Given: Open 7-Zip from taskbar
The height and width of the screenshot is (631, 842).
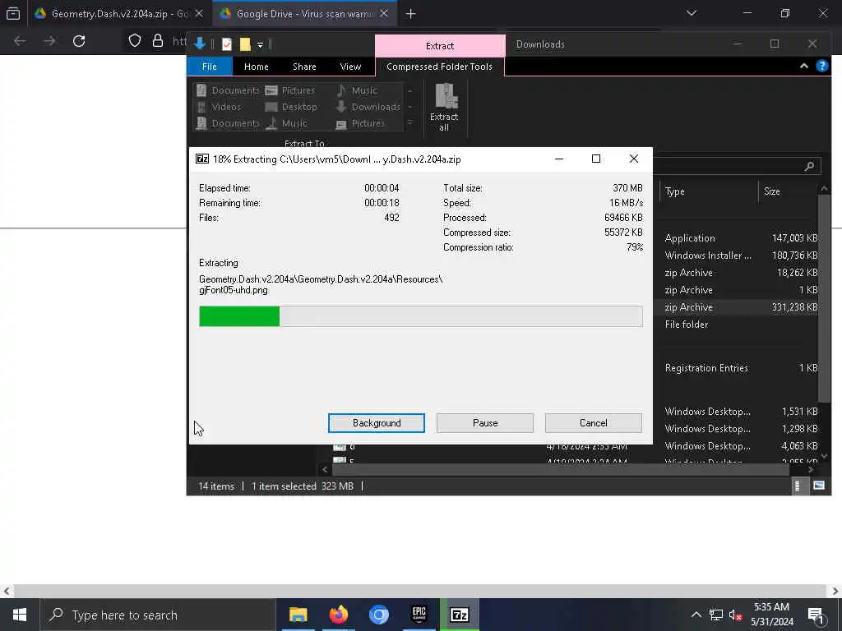Looking at the screenshot, I should click(x=459, y=615).
